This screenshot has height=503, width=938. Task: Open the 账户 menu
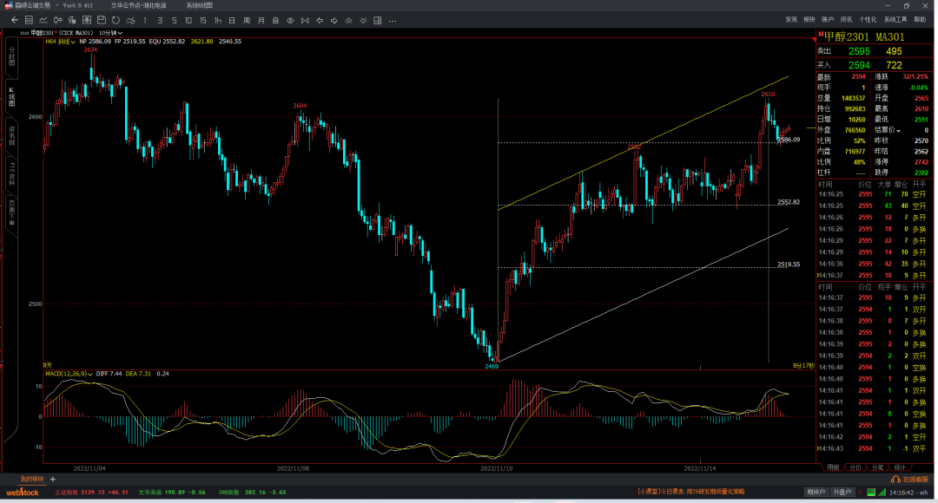(828, 20)
